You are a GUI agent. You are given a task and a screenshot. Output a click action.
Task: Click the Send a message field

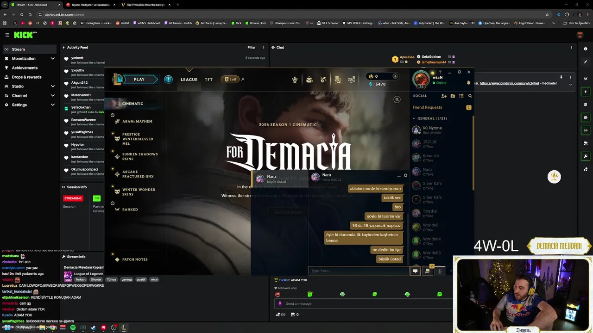364,303
